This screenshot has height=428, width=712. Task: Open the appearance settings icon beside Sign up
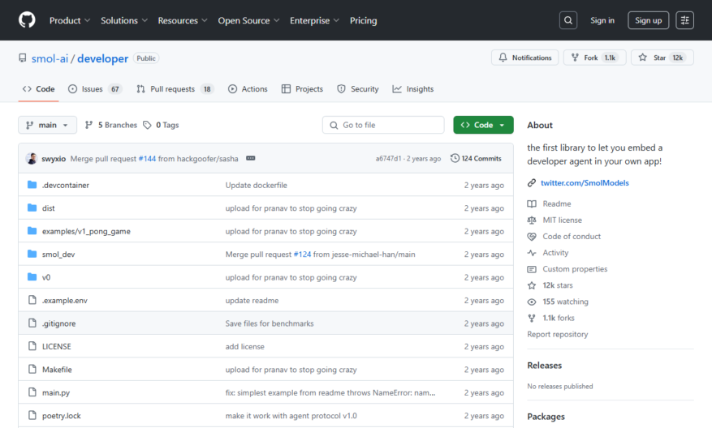pos(684,20)
